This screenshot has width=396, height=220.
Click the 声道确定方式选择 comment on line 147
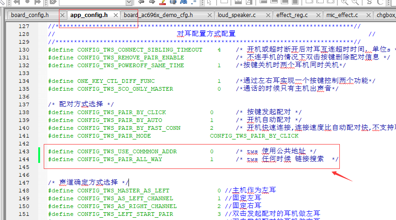tap(88, 182)
